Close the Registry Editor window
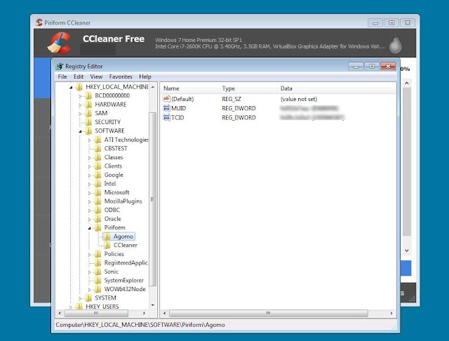Viewport: 449px width, 341px height. pos(388,67)
